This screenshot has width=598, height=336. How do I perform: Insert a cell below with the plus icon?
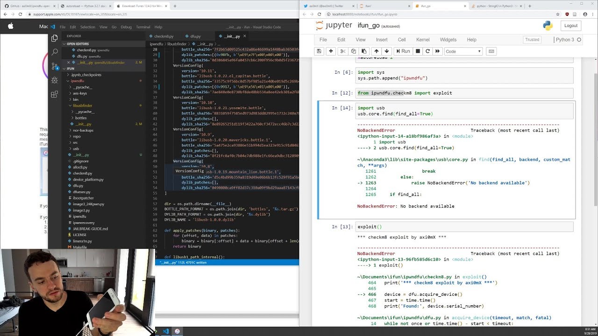coord(331,51)
